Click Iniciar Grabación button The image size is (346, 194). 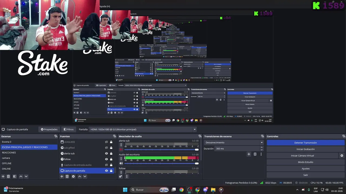pos(305,149)
